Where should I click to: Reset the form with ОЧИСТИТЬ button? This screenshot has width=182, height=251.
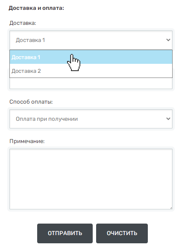pos(122,233)
